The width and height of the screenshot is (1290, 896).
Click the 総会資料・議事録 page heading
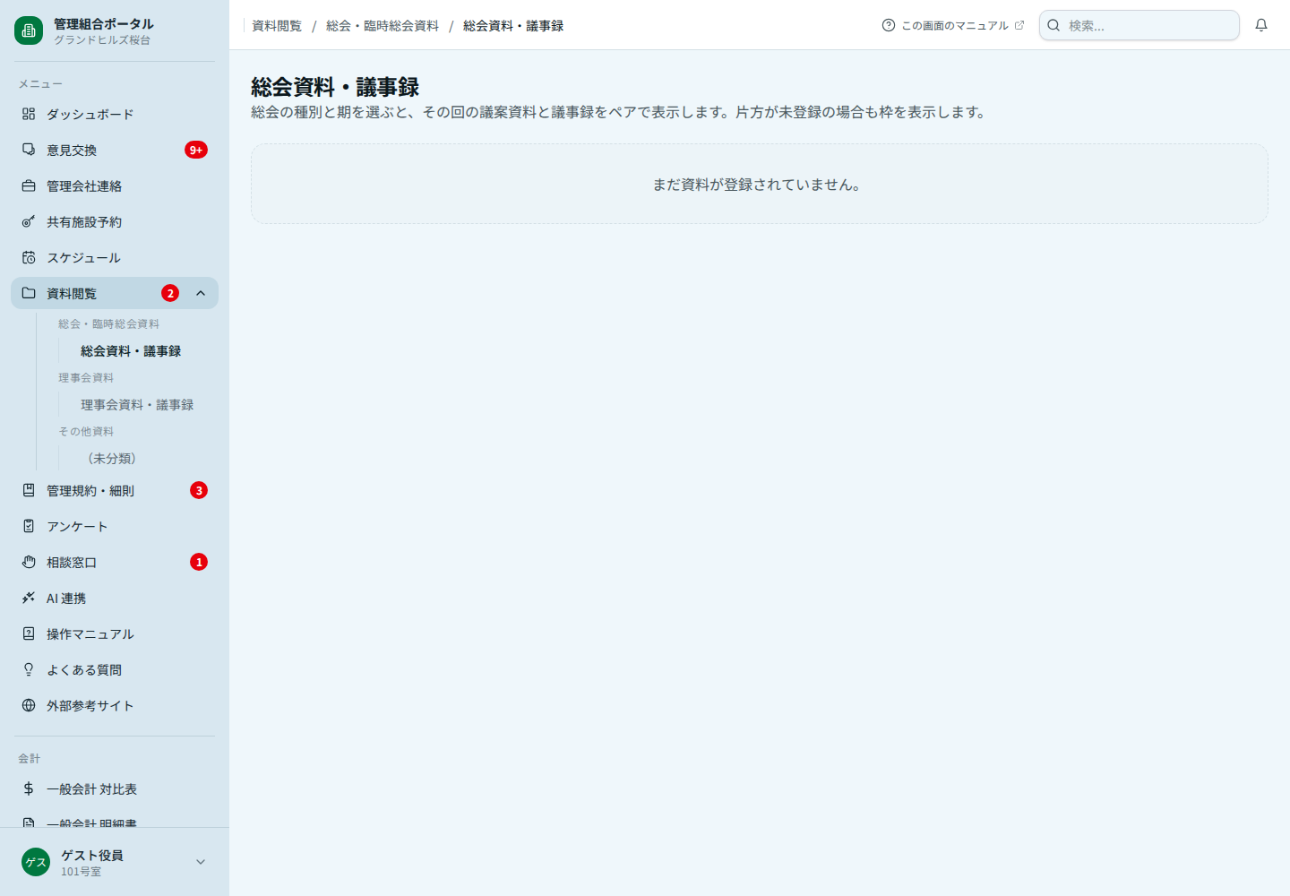click(335, 87)
